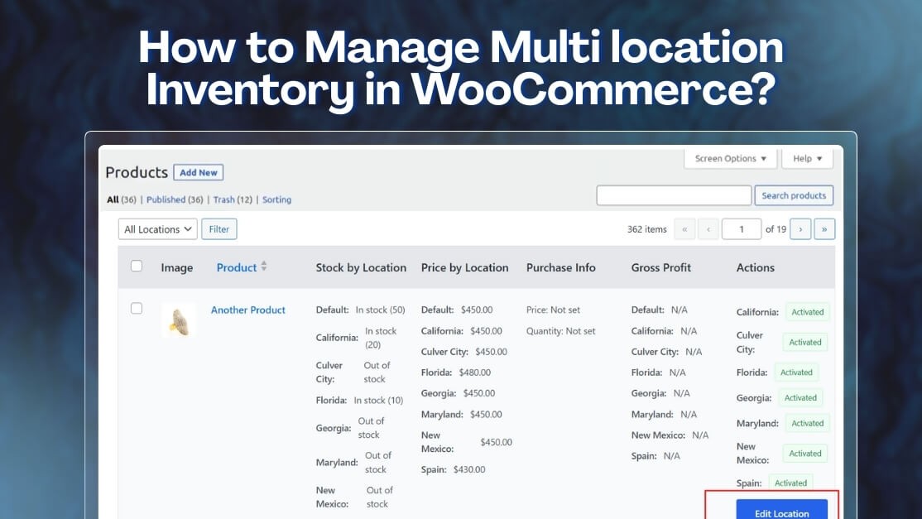The height and width of the screenshot is (519, 922).
Task: Click the Purchase Info column header
Action: click(561, 267)
